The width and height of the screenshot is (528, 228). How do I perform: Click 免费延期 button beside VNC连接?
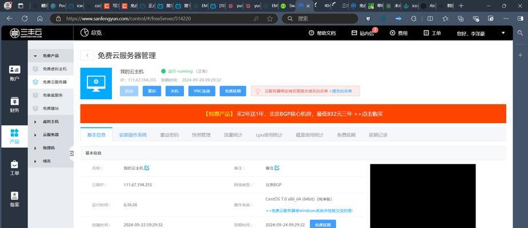point(233,91)
